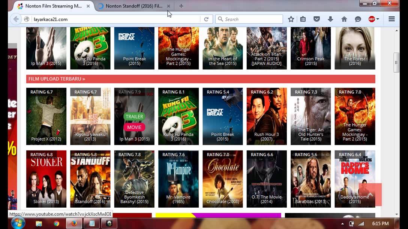The height and width of the screenshot is (229, 408).
Task: Close the Nonton Standoff (2016) tab
Action: (x=169, y=6)
